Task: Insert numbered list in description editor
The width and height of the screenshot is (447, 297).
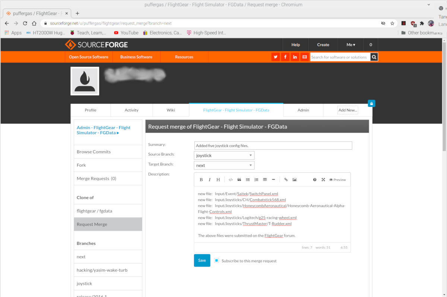Action: tap(256, 180)
